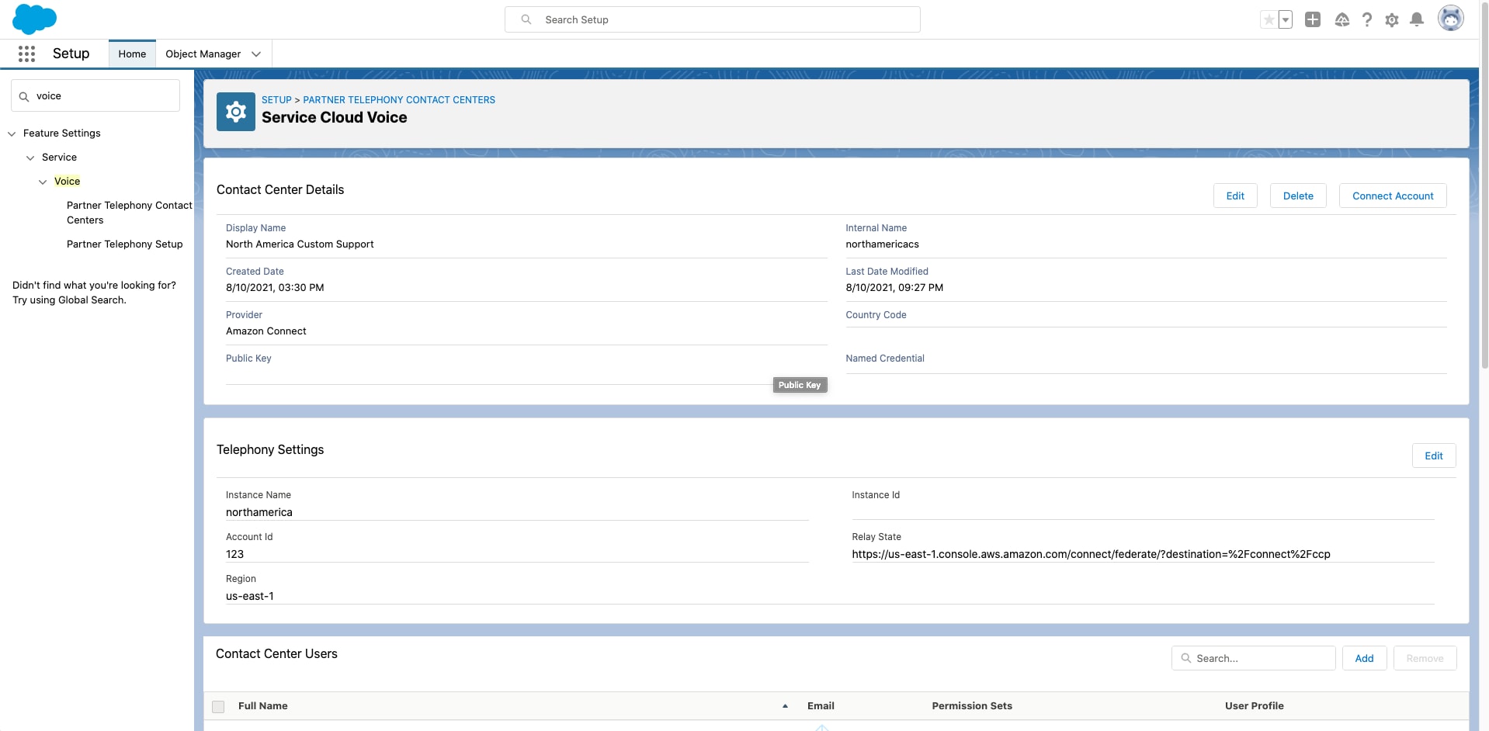
Task: Click the favorites star icon
Action: coord(1269,19)
